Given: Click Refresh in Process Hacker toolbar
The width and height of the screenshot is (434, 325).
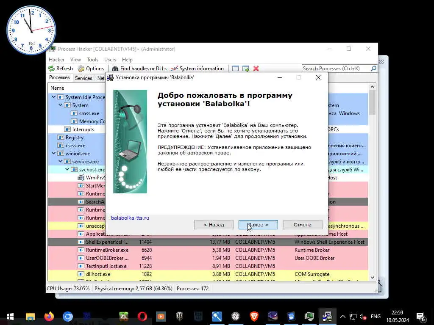Looking at the screenshot, I should coord(60,69).
